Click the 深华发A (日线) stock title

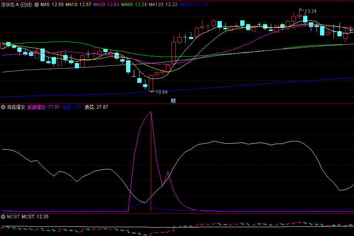click(17, 5)
